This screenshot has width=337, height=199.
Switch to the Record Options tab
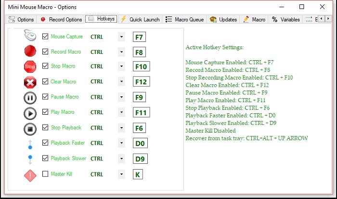tap(61, 19)
